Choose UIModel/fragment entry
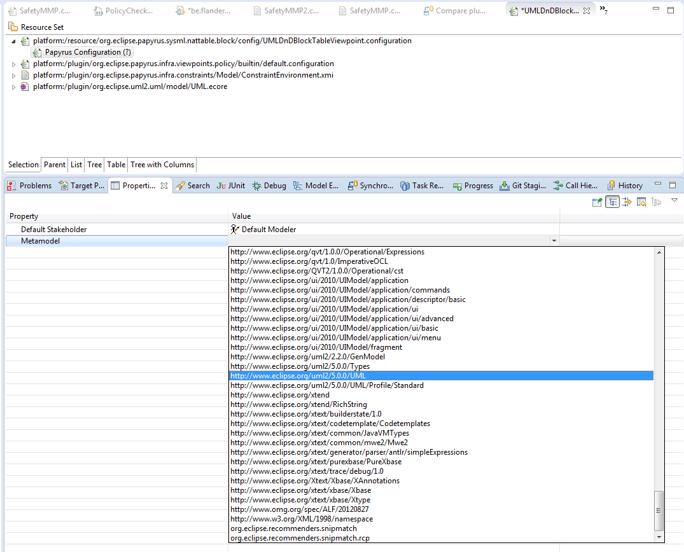Screen dimensions: 684x552 [441, 347]
